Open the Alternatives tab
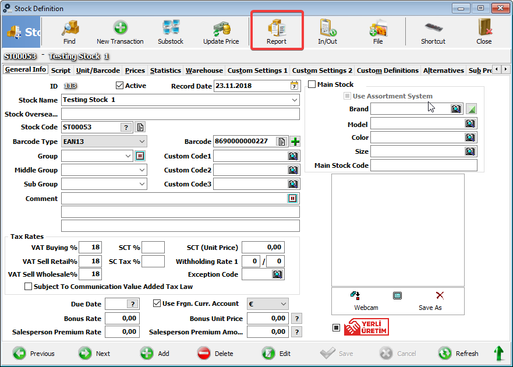This screenshot has width=513, height=367. point(443,70)
